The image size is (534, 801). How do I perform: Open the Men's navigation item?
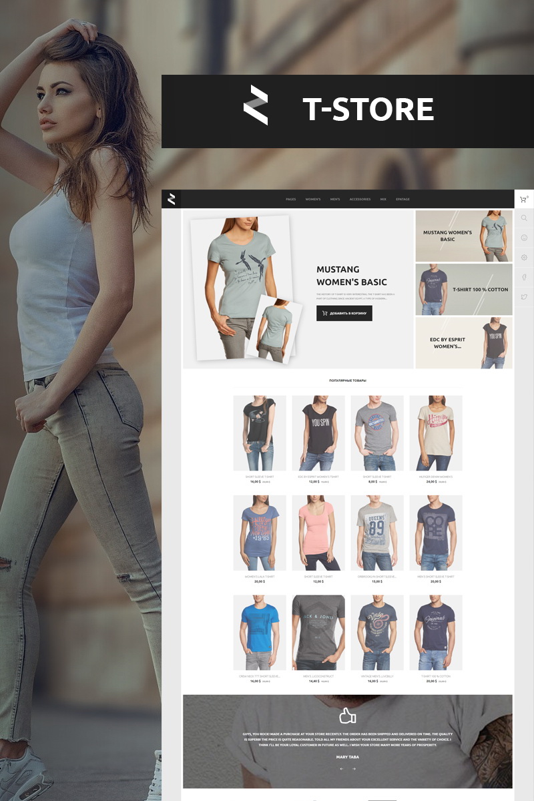tap(335, 200)
